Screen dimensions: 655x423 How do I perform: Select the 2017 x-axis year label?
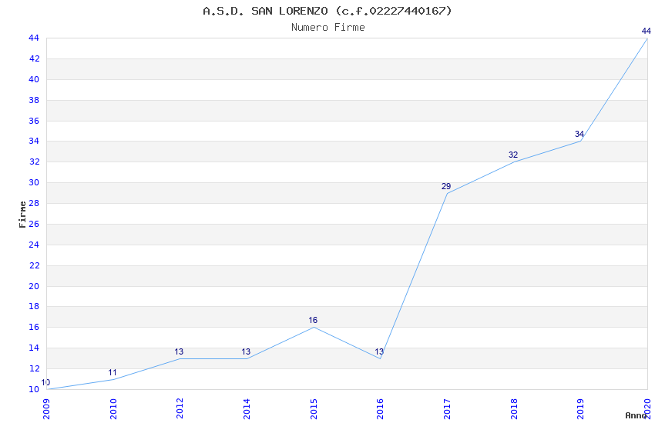pos(446,409)
